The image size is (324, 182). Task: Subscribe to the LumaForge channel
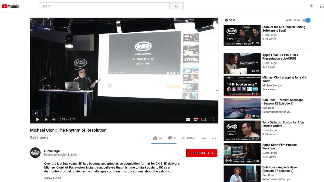point(202,153)
